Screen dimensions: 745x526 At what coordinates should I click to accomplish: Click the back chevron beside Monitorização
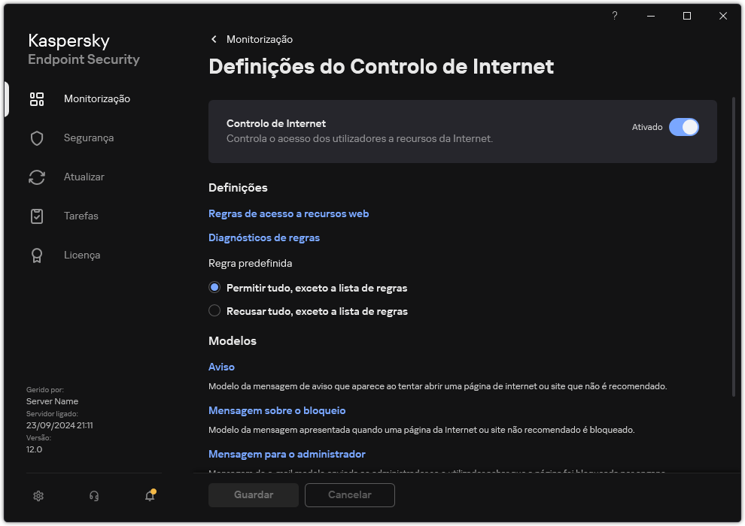pos(214,39)
